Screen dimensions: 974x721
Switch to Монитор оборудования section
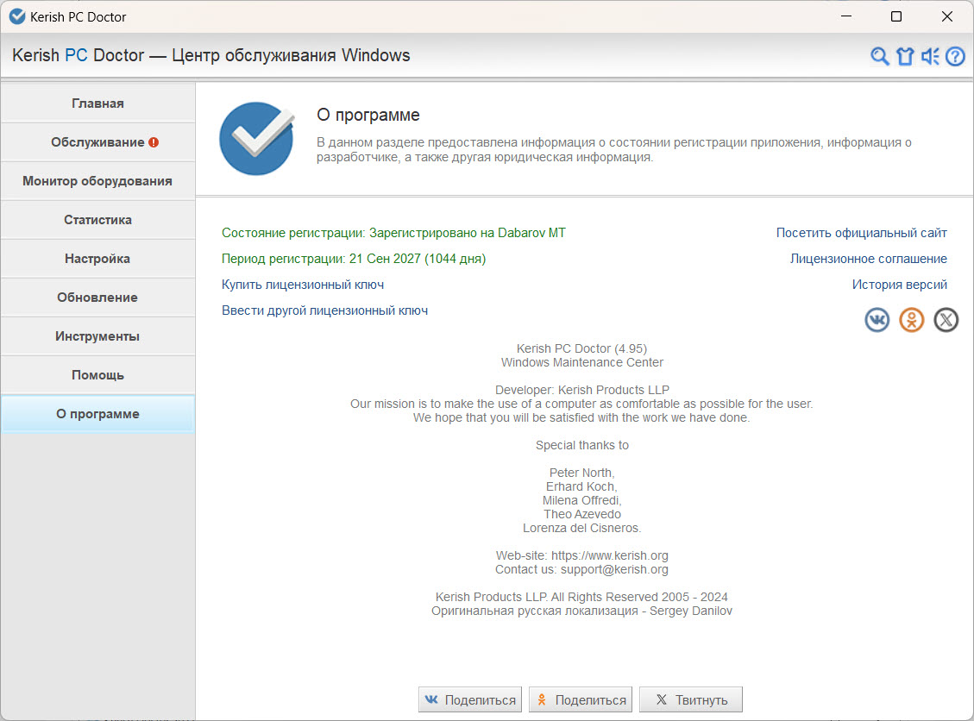tap(97, 181)
